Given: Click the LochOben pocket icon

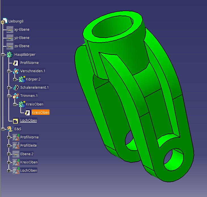Looking at the screenshot, I should click(16, 121).
